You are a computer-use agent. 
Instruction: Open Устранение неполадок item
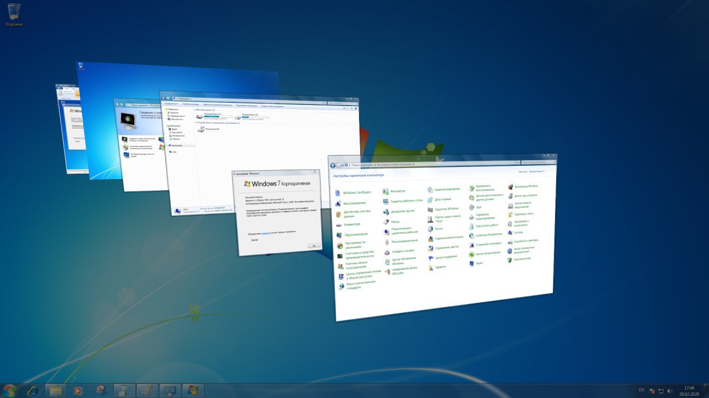485,244
